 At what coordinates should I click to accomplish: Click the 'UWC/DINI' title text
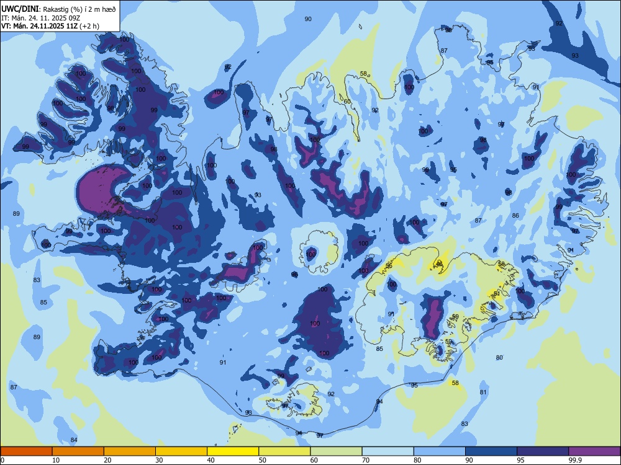(20, 9)
